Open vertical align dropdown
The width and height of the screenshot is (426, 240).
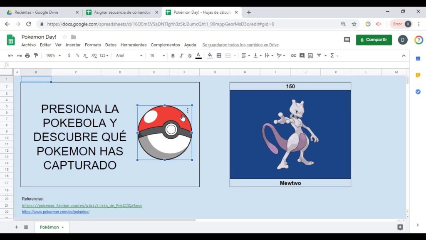coord(257,55)
